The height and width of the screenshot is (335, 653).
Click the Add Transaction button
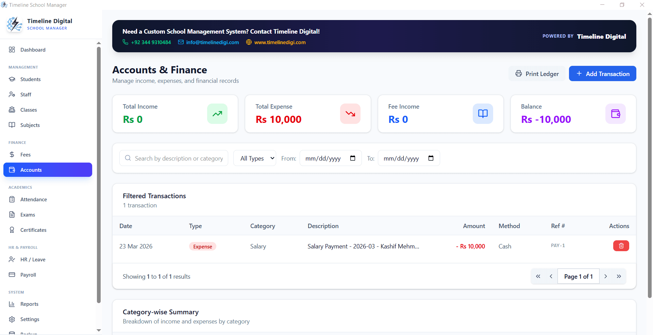[x=602, y=73]
